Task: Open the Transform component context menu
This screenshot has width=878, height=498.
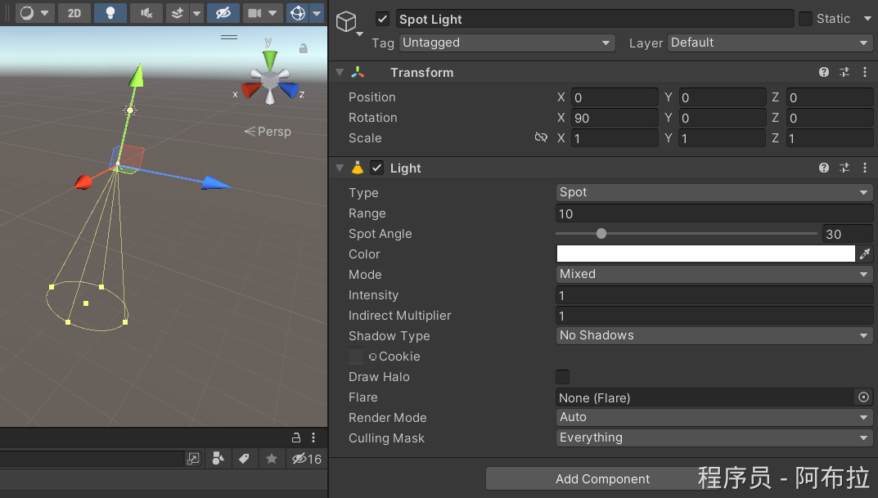Action: pos(865,73)
